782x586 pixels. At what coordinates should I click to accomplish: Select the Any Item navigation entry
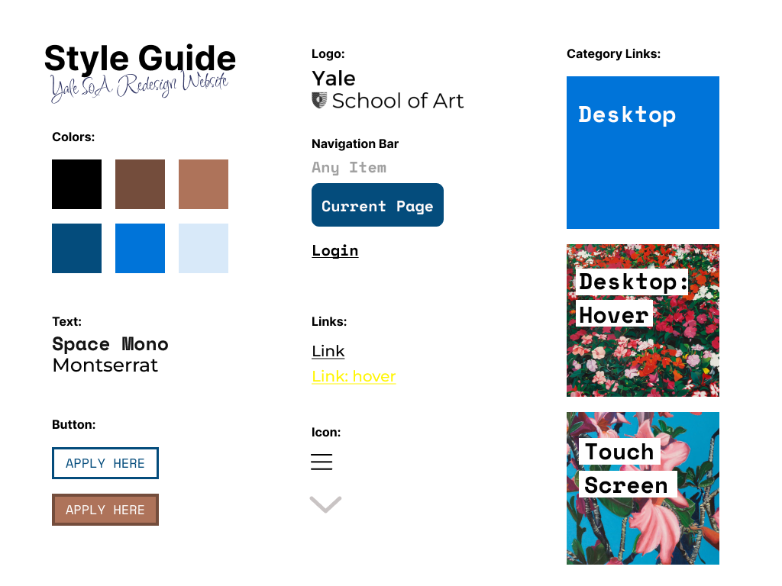tap(349, 167)
